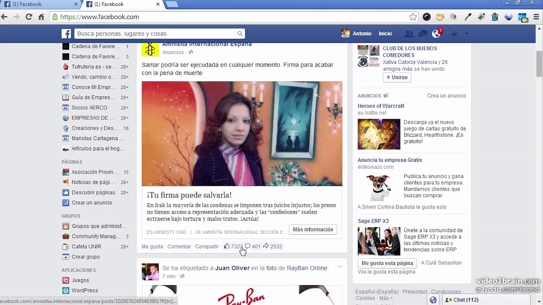Screen dimensions: 543x305
Task: Open notifications globe with red badge
Action: click(x=437, y=33)
